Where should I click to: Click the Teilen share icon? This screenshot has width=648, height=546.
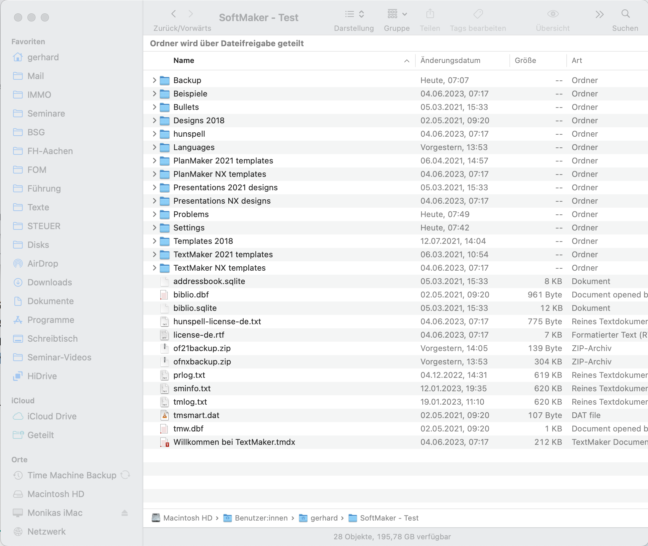pos(430,14)
